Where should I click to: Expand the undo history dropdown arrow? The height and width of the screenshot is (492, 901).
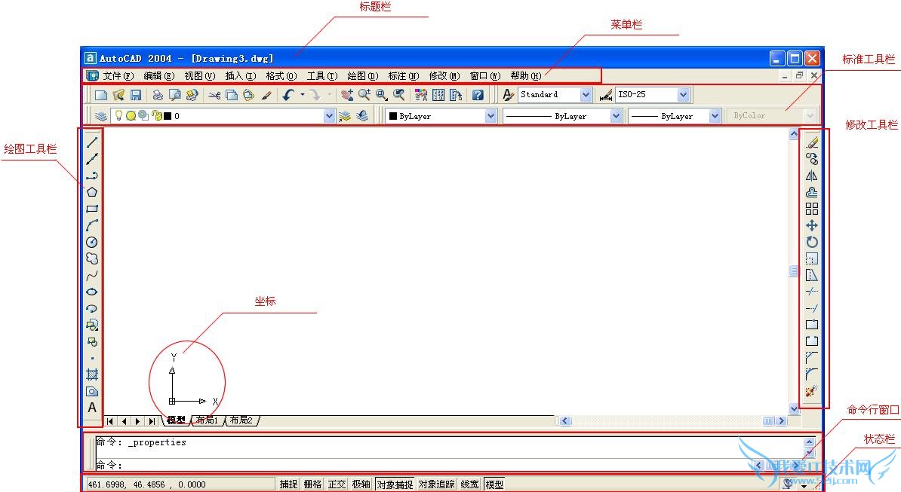(x=303, y=95)
